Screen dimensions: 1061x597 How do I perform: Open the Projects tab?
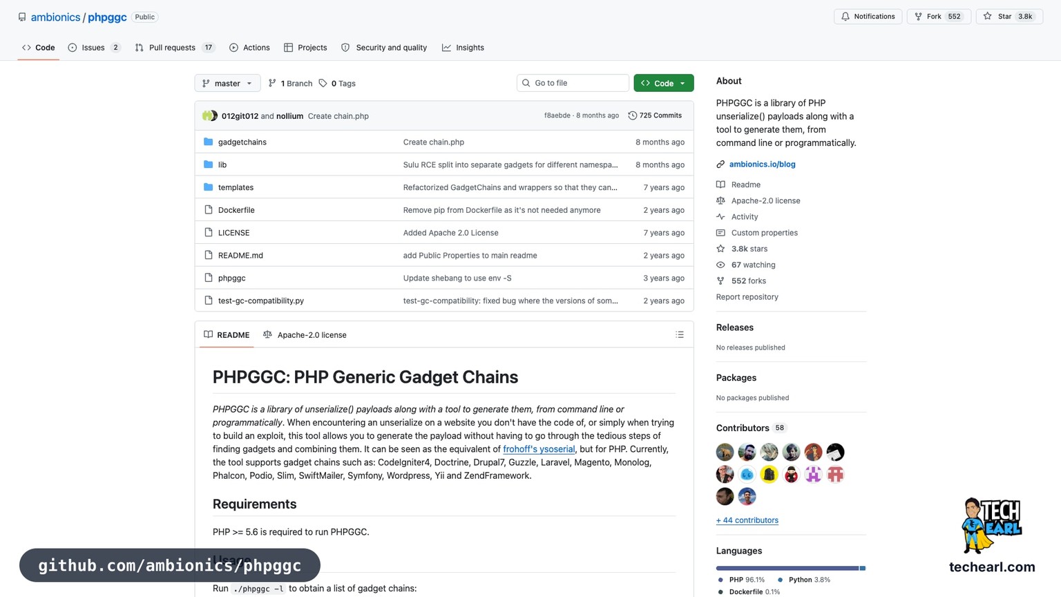[305, 48]
